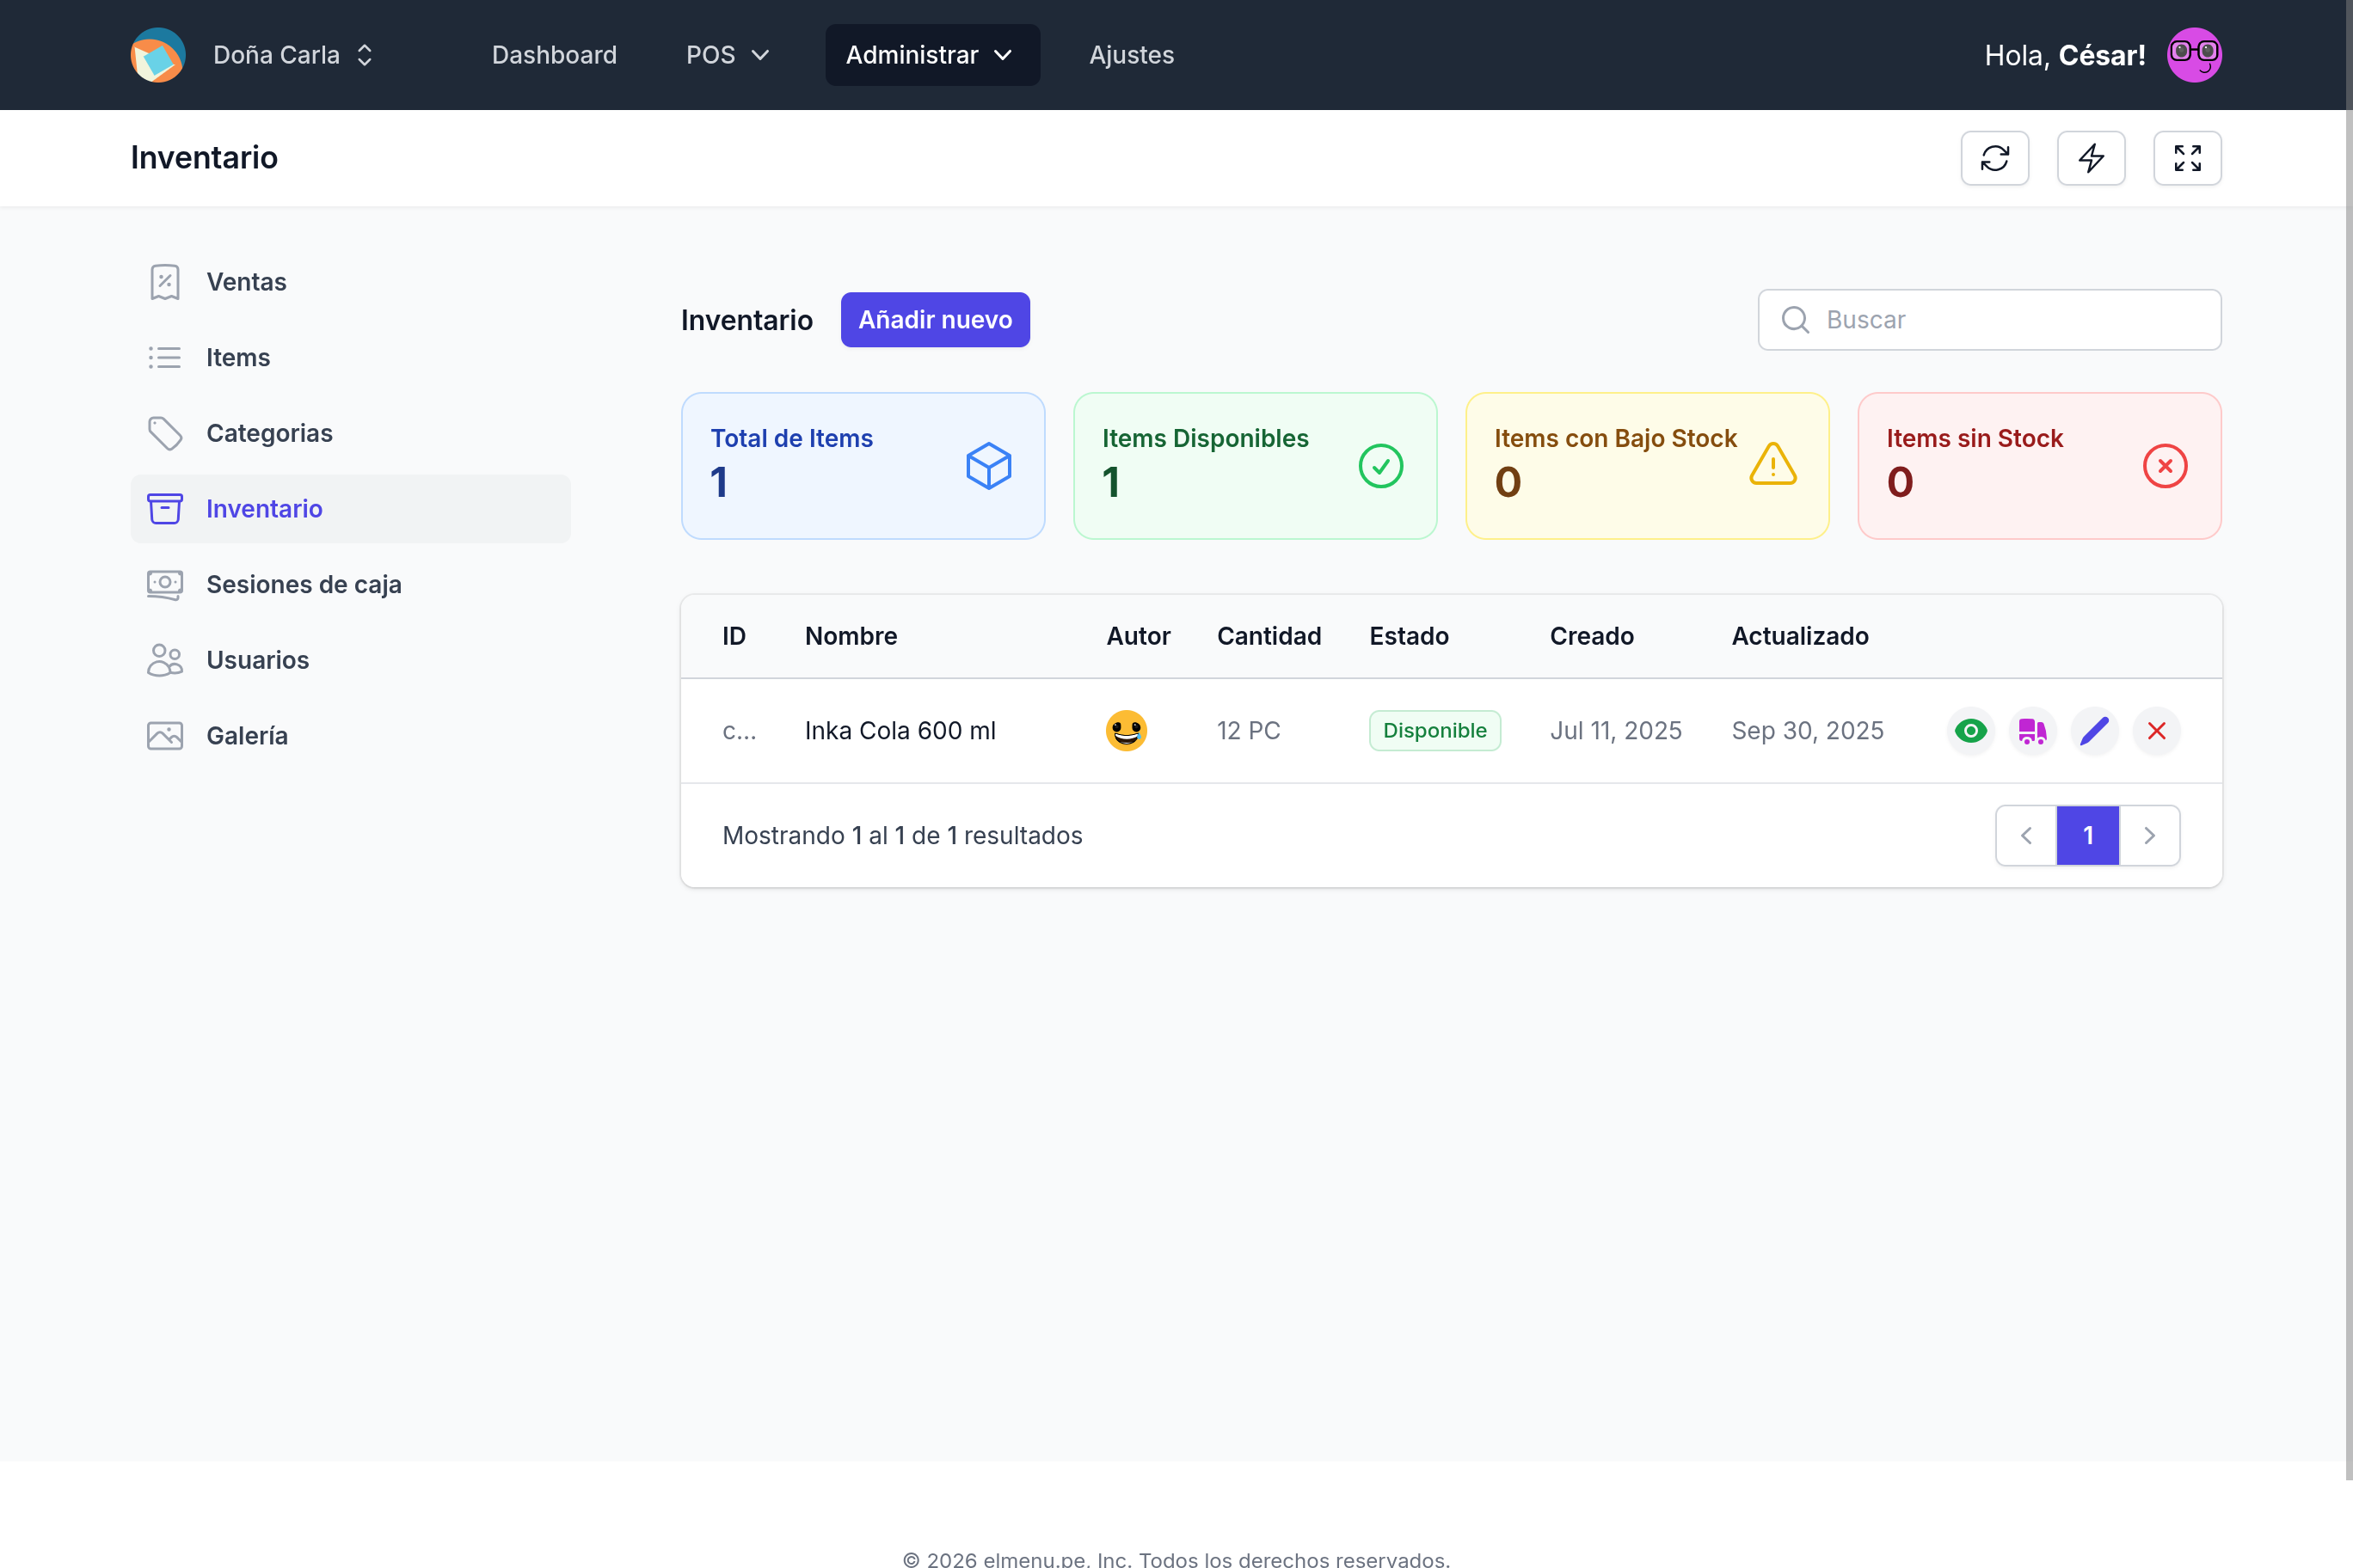The image size is (2353, 1568).
Task: Click the 'Sep 30, 2025' updated date
Action: pos(1807,731)
